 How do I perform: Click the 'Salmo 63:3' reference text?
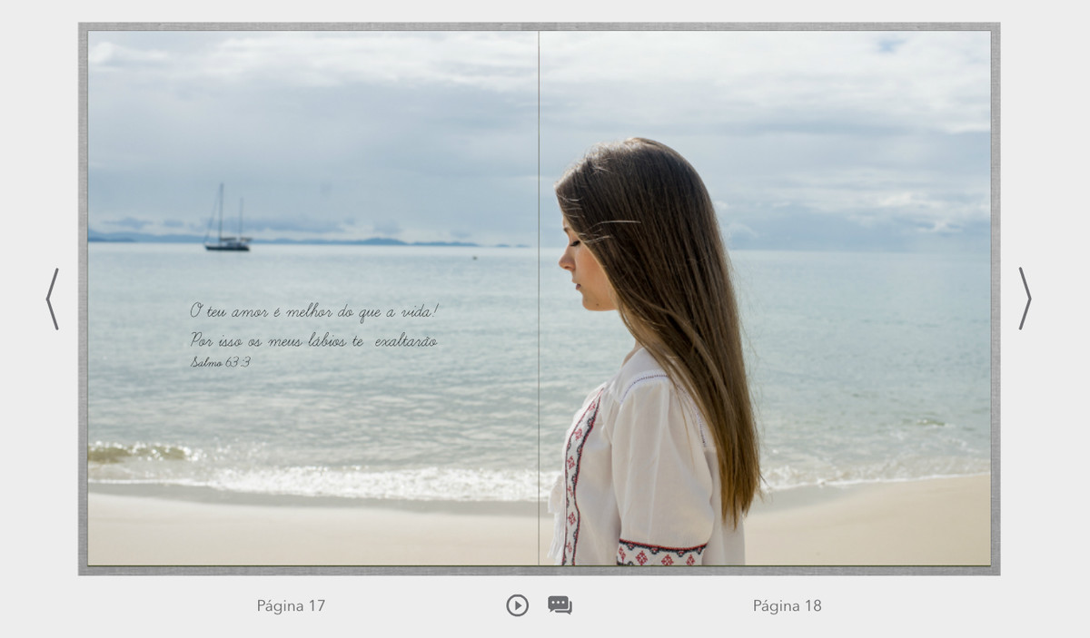[x=221, y=362]
